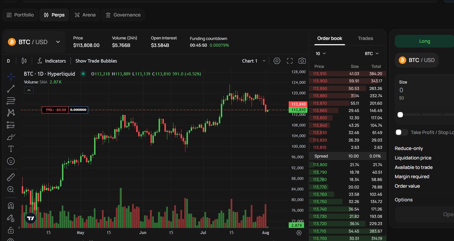Click bid price 113,750 in order book
The image size is (454, 241).
click(x=320, y=202)
